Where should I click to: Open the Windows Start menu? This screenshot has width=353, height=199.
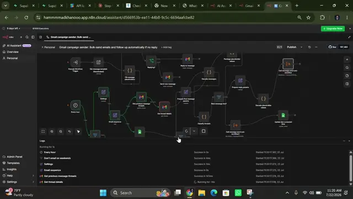[x=103, y=193]
